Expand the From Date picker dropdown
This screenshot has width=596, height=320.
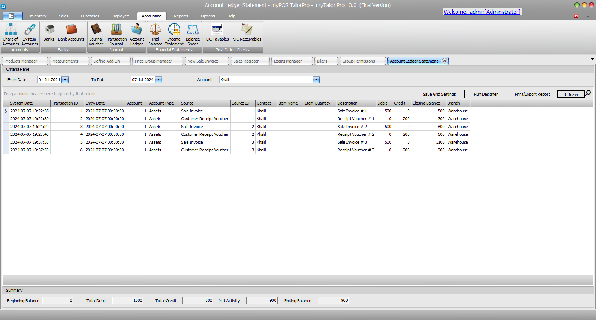pyautogui.click(x=65, y=80)
